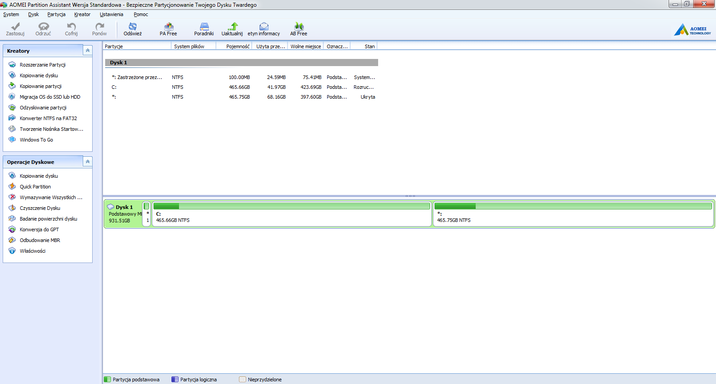Click the Odbudowanie MBR icon
The image size is (716, 384).
click(12, 240)
